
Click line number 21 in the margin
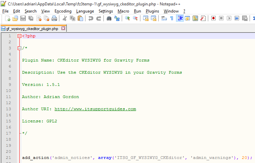pos(8,158)
